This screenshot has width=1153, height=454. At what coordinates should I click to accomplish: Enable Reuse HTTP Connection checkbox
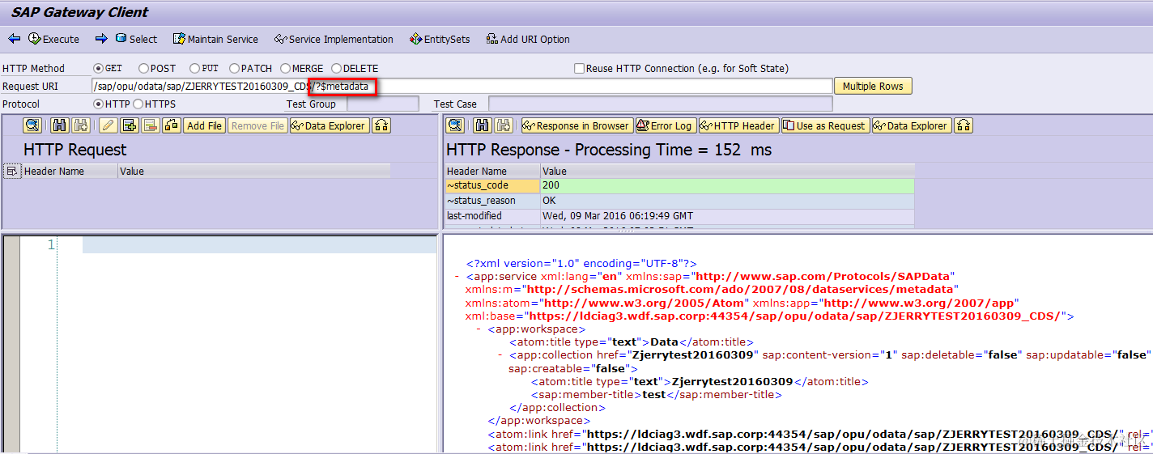[x=579, y=69]
